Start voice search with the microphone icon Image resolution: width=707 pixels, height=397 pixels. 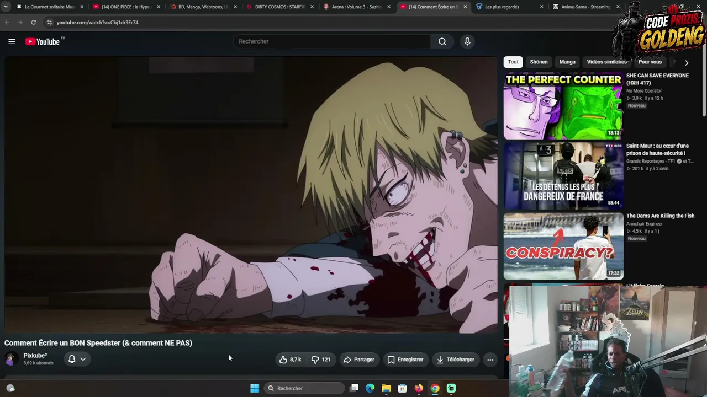pos(467,41)
